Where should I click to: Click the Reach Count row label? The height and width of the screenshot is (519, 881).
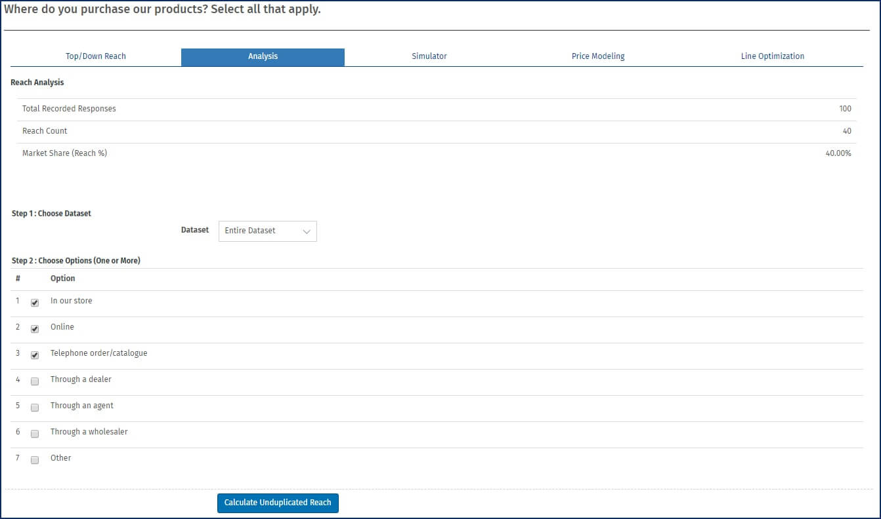tap(45, 131)
